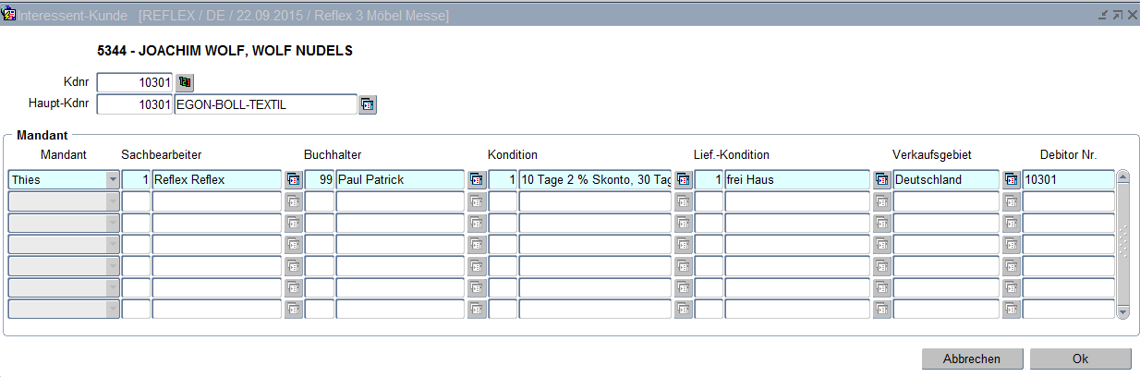Select the Paul Patrick Buchhalter field
The width and height of the screenshot is (1140, 377).
[399, 179]
